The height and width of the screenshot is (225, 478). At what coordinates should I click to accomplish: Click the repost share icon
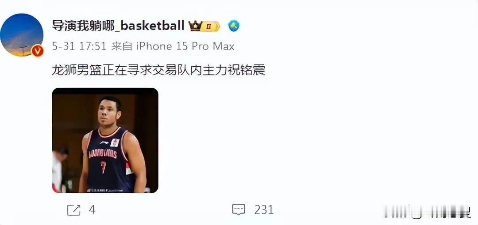(x=73, y=210)
